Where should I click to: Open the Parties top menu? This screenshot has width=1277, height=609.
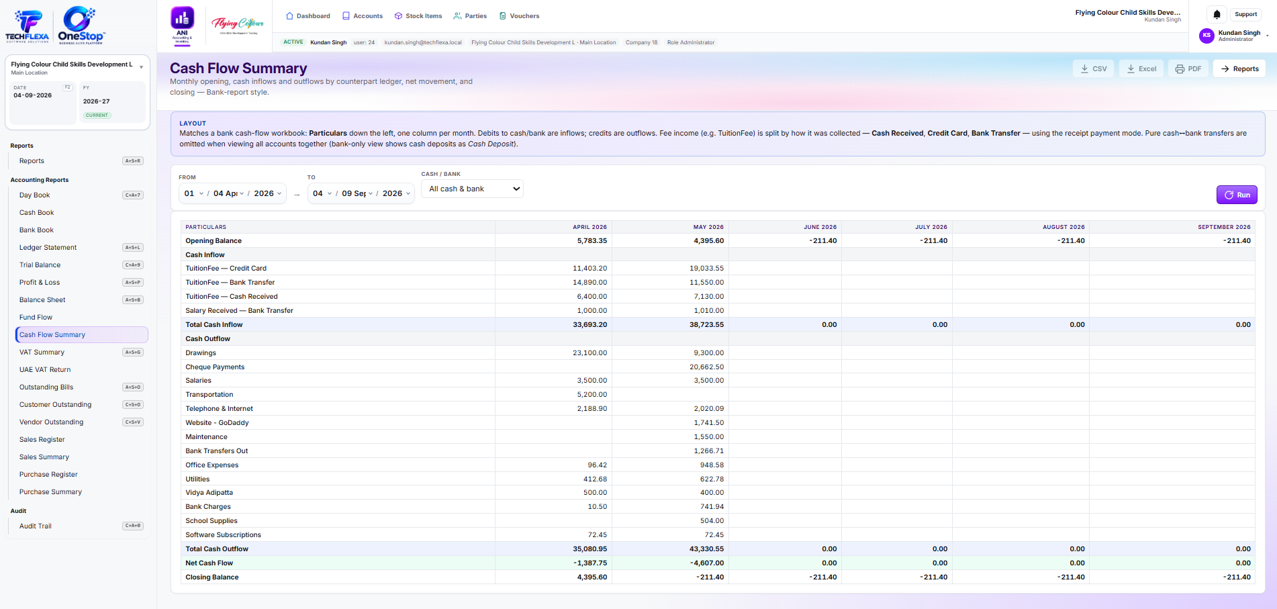tap(470, 15)
